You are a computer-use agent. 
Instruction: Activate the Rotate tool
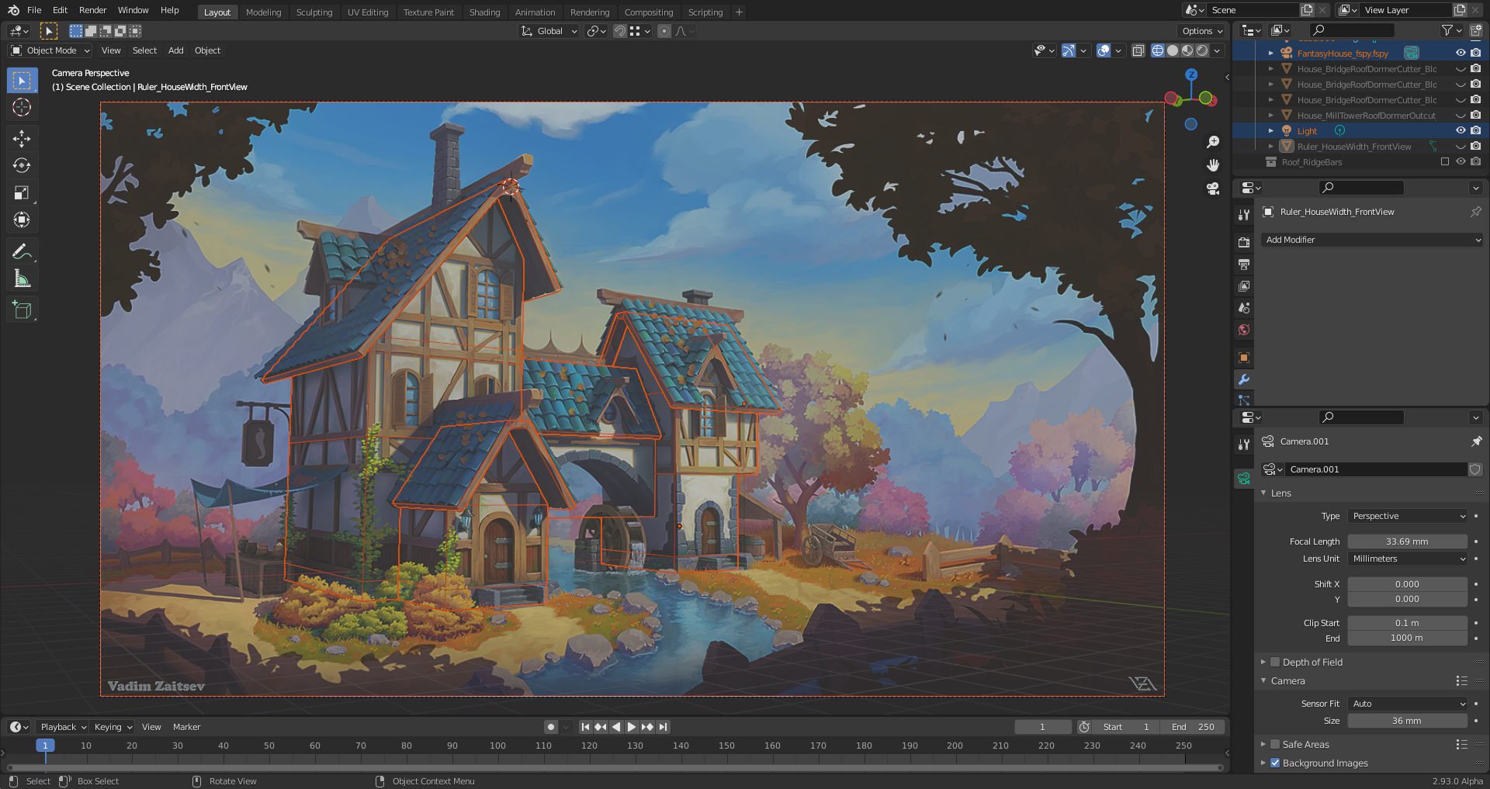22,165
